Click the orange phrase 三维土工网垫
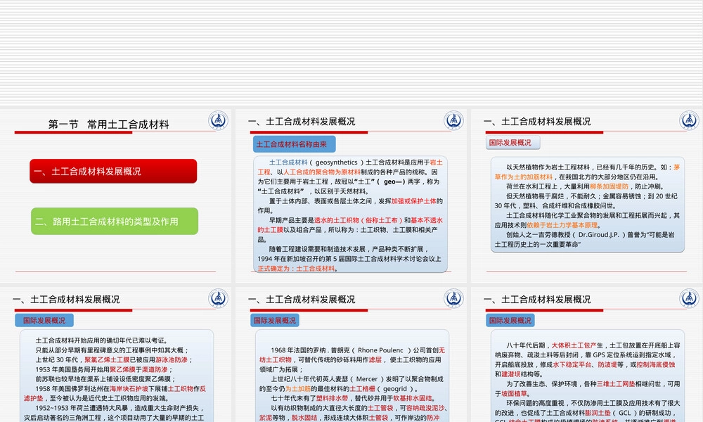This screenshot has width=703, height=422. (x=616, y=383)
